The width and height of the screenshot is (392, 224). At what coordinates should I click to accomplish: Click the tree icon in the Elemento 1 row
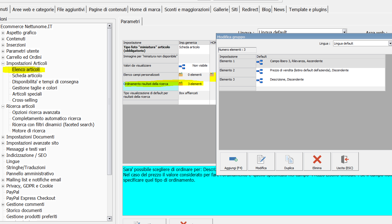coord(259,62)
